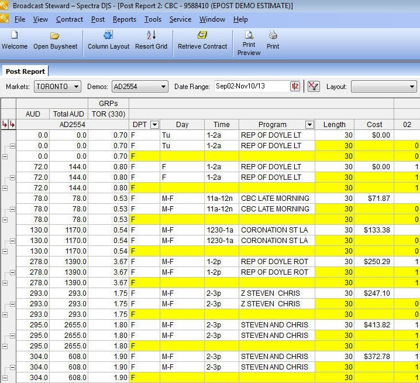Open the Tools menu
Screen dimensions: 420x383
tap(153, 19)
